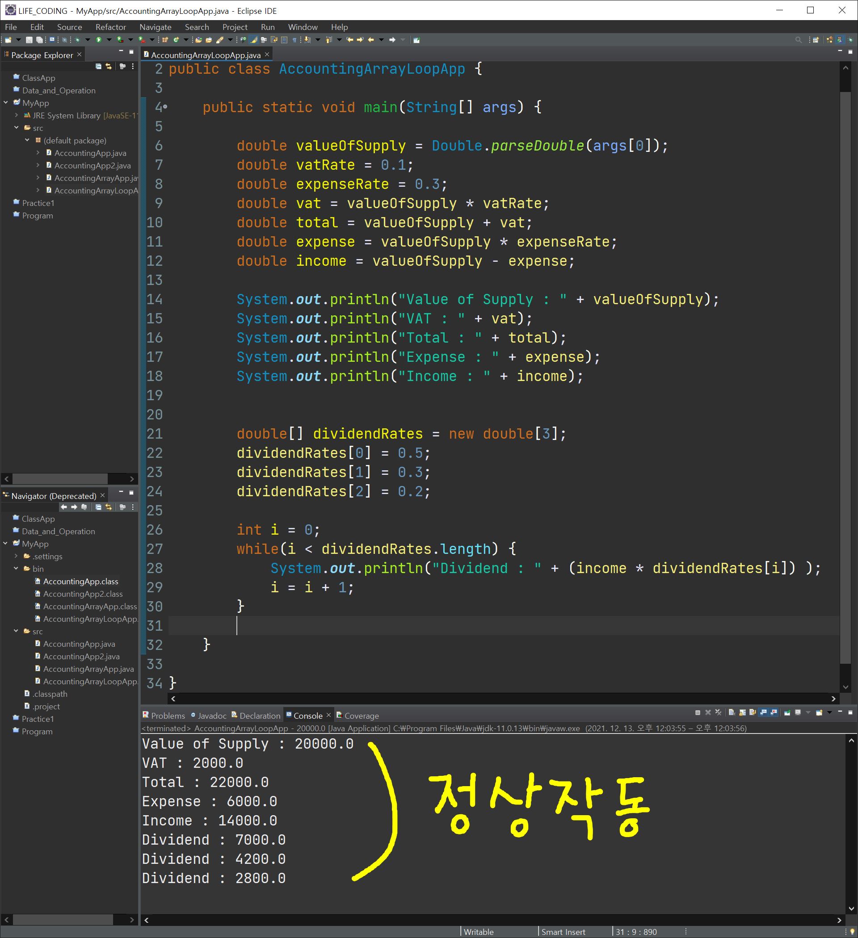This screenshot has width=858, height=938.
Task: Collapse the bin folder in Navigator
Action: click(16, 568)
